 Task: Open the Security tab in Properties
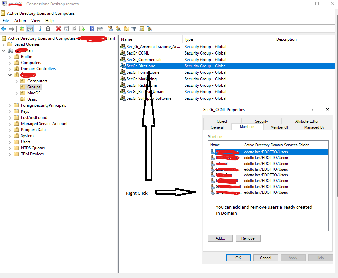pyautogui.click(x=261, y=121)
